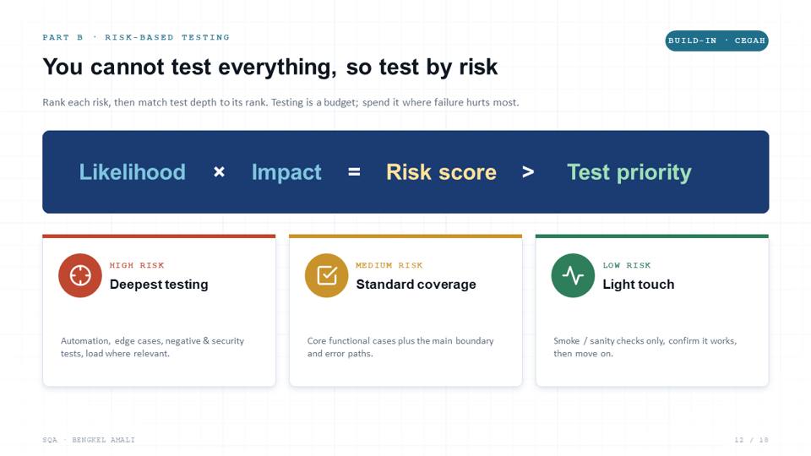The height and width of the screenshot is (456, 811).
Task: Click the PART B · RISK-BASED TESTING label
Action: point(136,37)
